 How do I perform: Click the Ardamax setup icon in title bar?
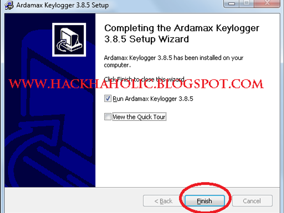click(9, 5)
